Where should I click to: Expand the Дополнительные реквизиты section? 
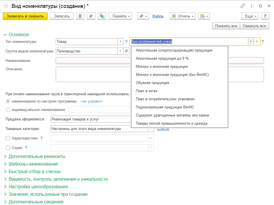click(37, 156)
